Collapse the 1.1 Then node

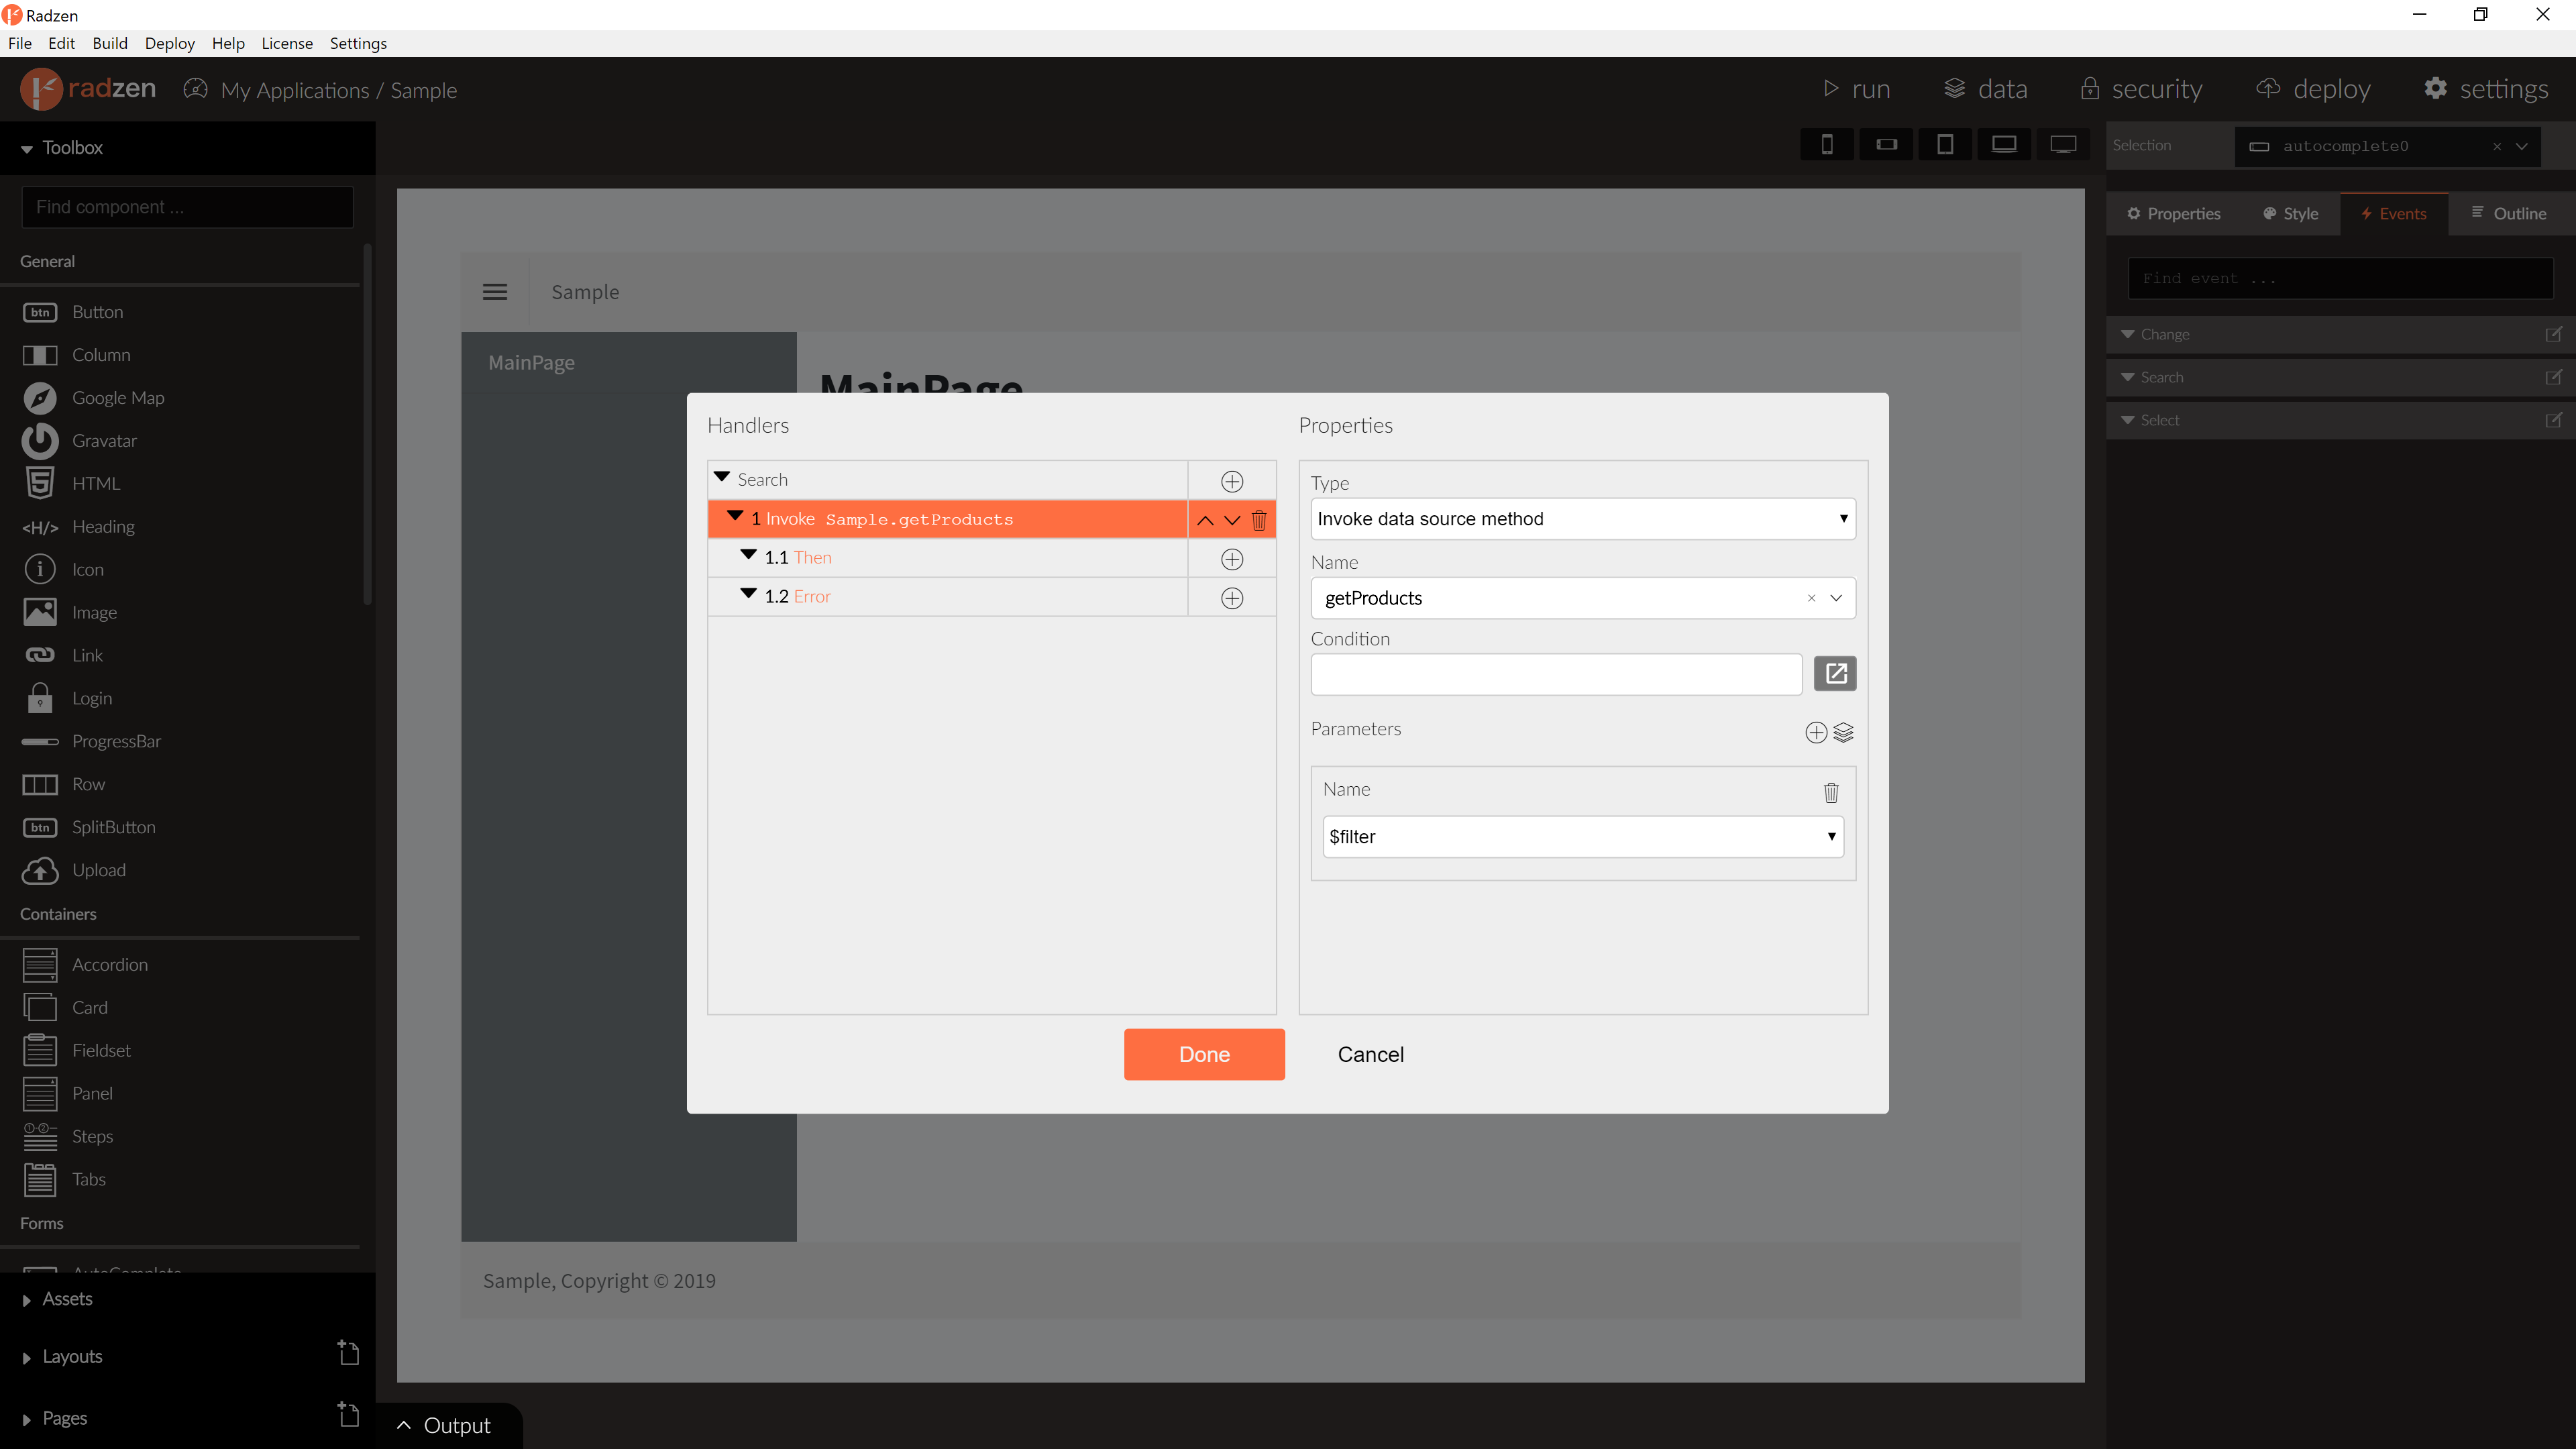click(x=748, y=554)
